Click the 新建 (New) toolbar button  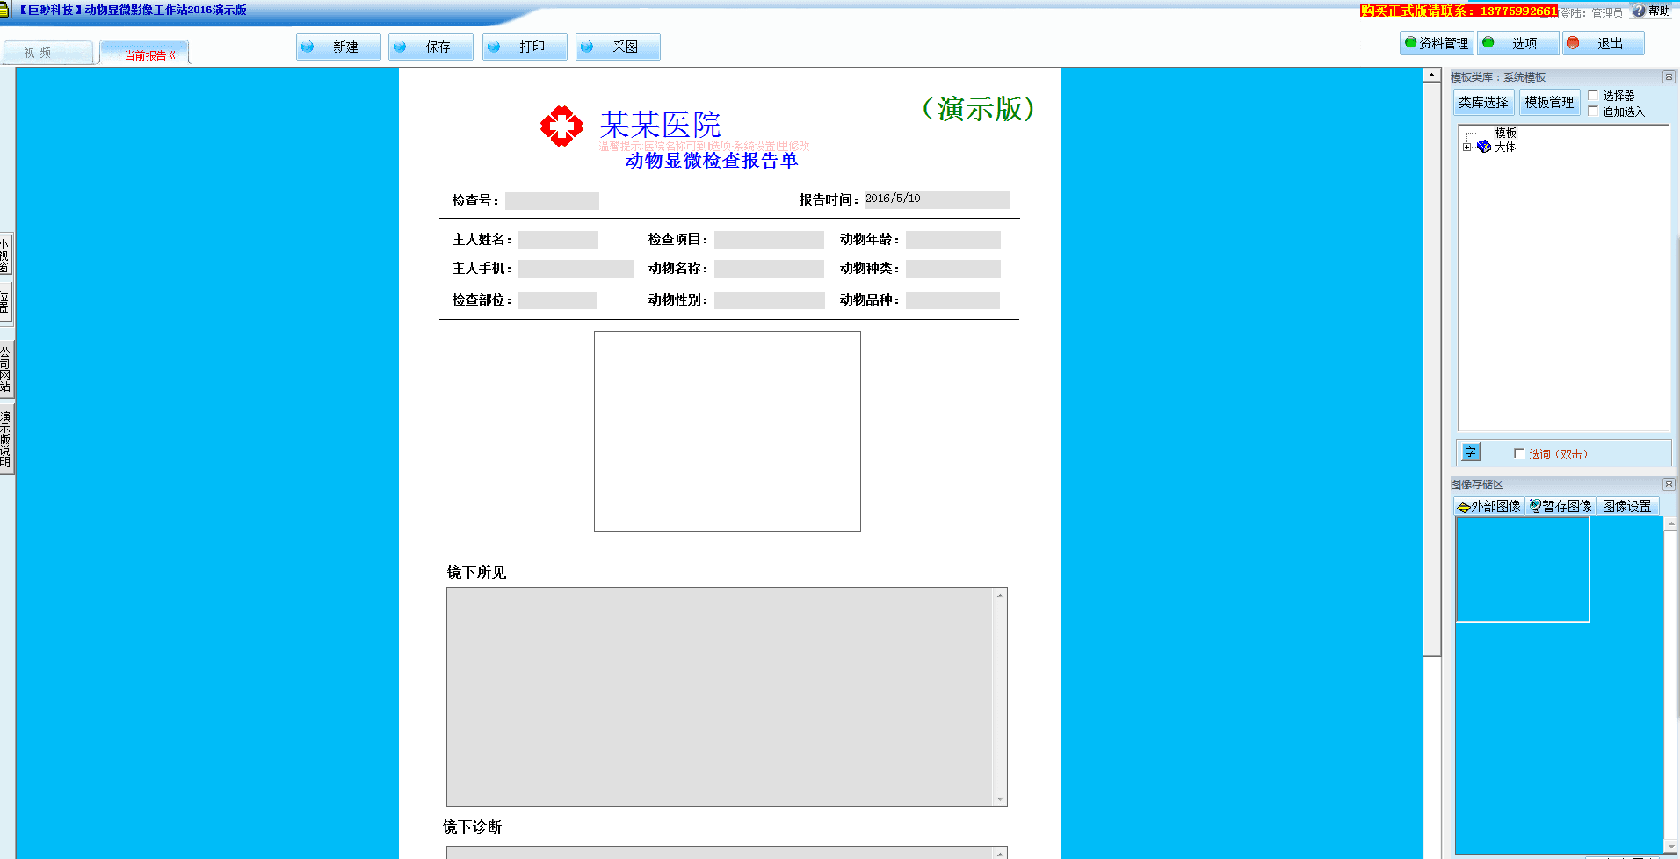338,47
